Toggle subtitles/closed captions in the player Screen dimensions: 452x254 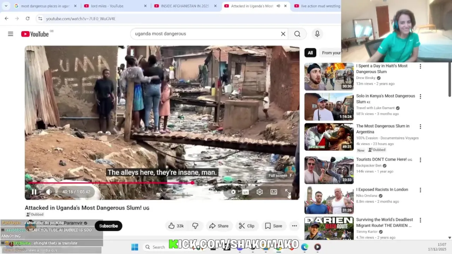(245, 192)
